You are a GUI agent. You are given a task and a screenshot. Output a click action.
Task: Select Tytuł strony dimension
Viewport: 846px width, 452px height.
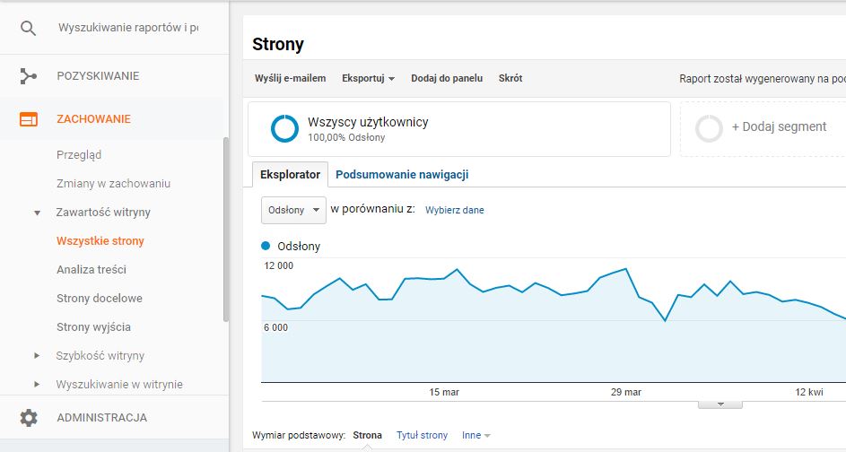[422, 435]
